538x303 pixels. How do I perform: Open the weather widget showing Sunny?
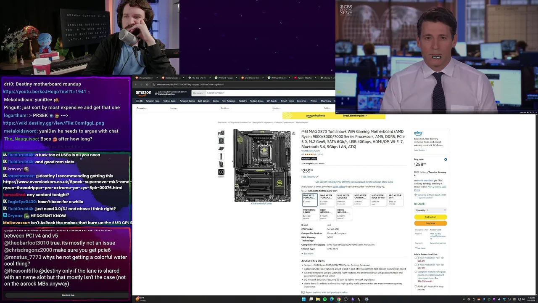tap(141, 299)
